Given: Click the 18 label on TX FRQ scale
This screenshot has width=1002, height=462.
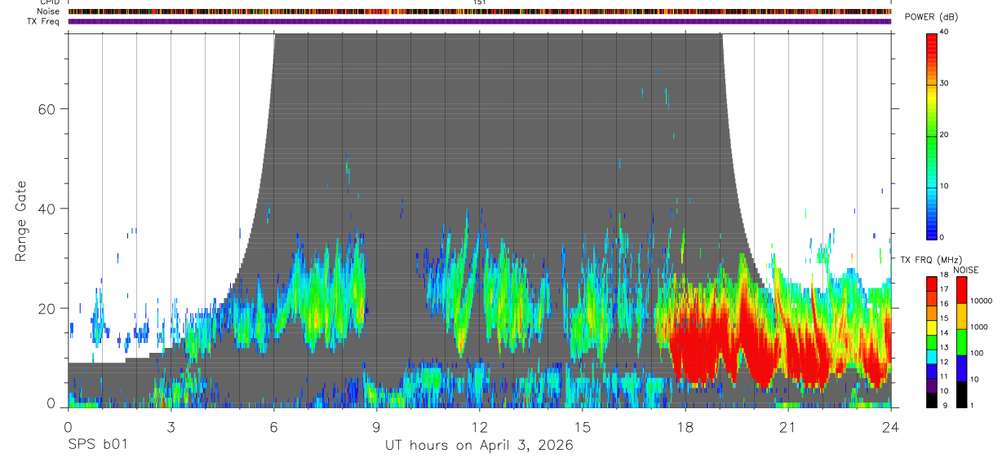Looking at the screenshot, I should 944,275.
